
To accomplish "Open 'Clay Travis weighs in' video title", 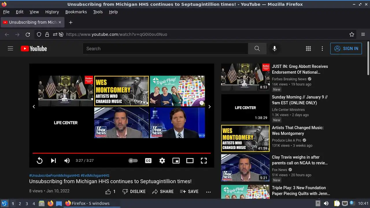I will pyautogui.click(x=300, y=160).
